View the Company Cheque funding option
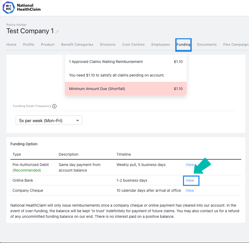Viewport: 249px width, 243px height. tap(190, 190)
